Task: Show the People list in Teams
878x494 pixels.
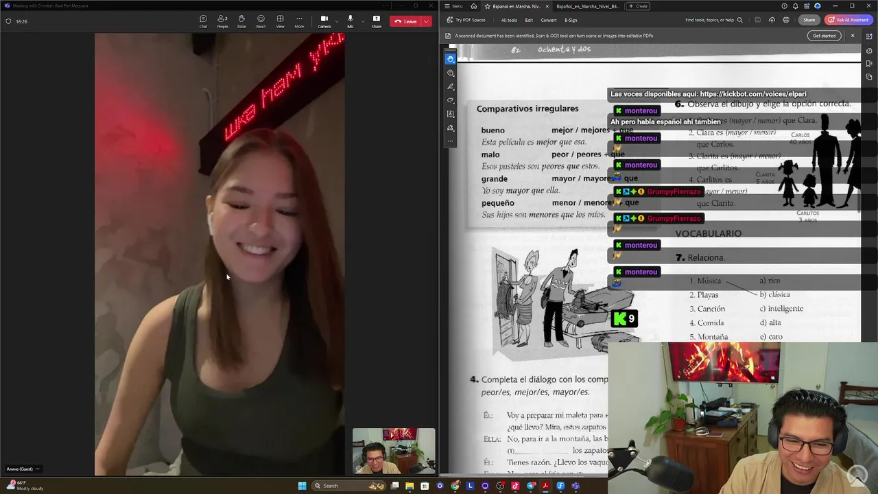Action: [x=222, y=21]
